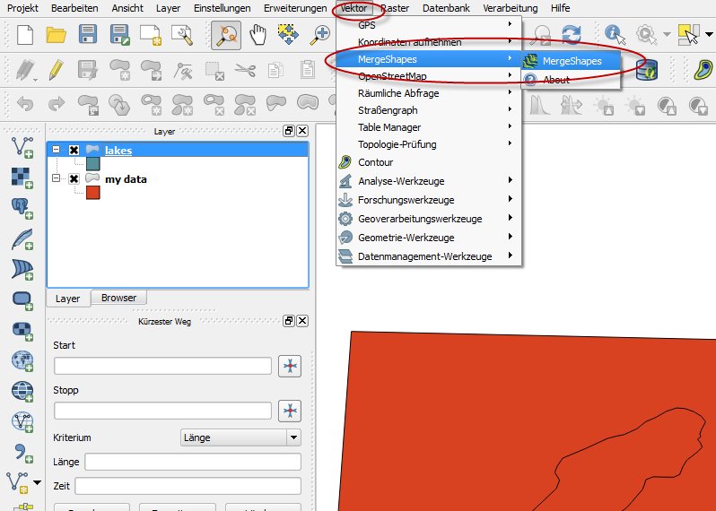
Task: Collapse the lakes layer tree node
Action: (57, 151)
